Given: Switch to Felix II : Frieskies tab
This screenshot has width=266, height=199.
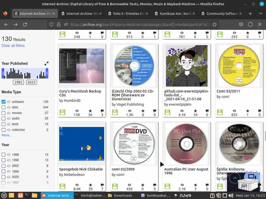Looking at the screenshot, I should 128,13.
